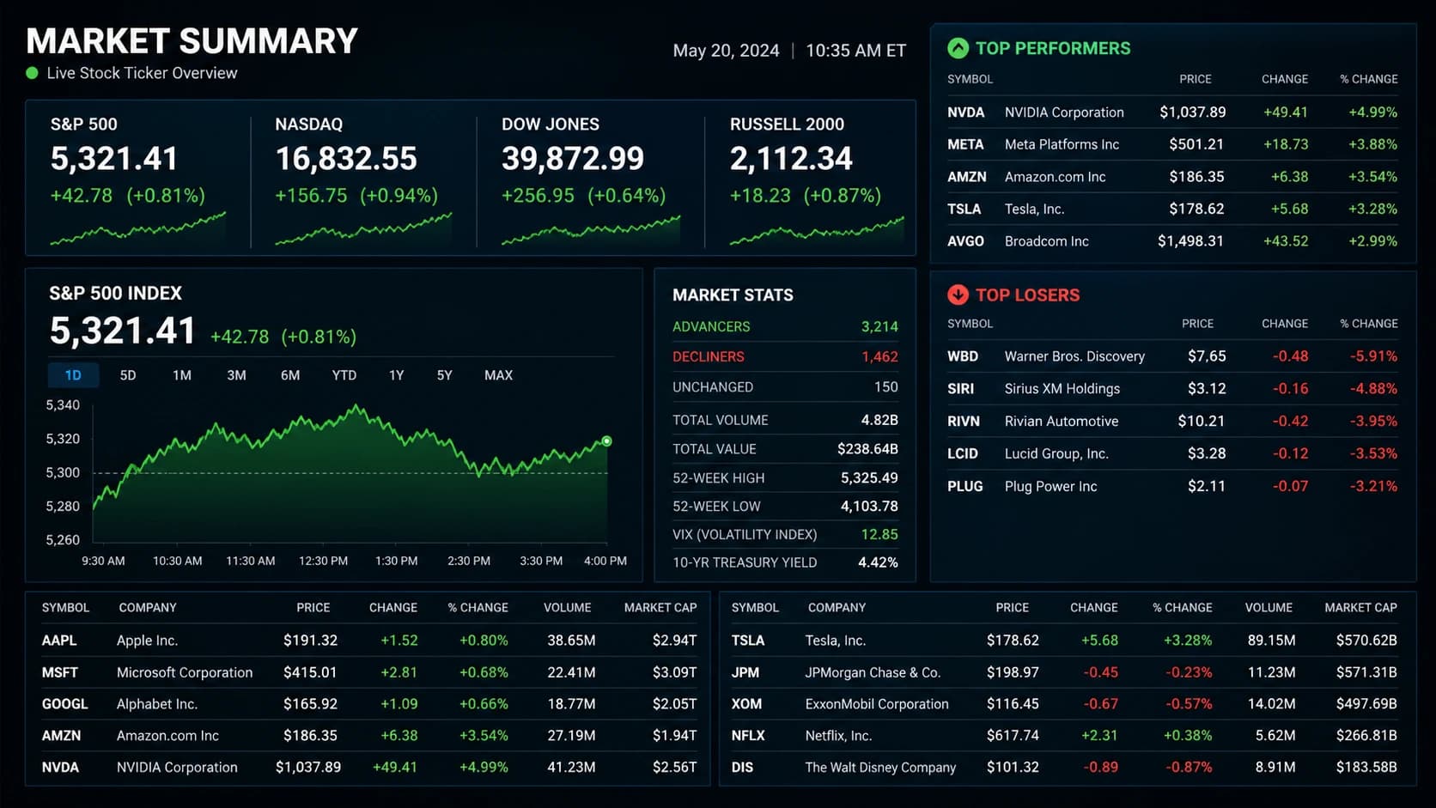
Task: Click NASDAQ index value 16,832.55
Action: tap(346, 159)
